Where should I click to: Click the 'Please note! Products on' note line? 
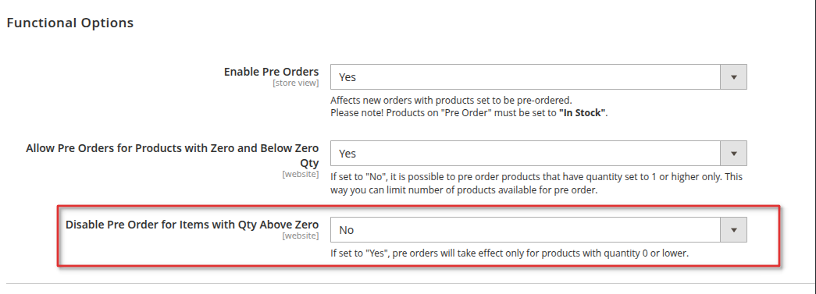469,113
